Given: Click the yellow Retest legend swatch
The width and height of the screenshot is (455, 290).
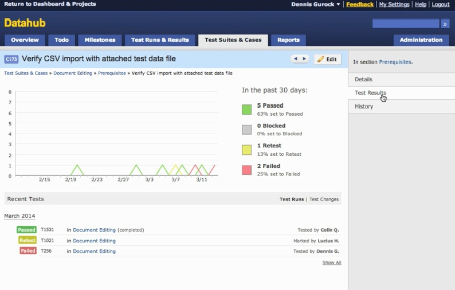Looking at the screenshot, I should click(x=246, y=150).
